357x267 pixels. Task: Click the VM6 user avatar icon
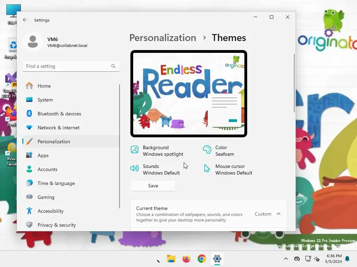(33, 42)
